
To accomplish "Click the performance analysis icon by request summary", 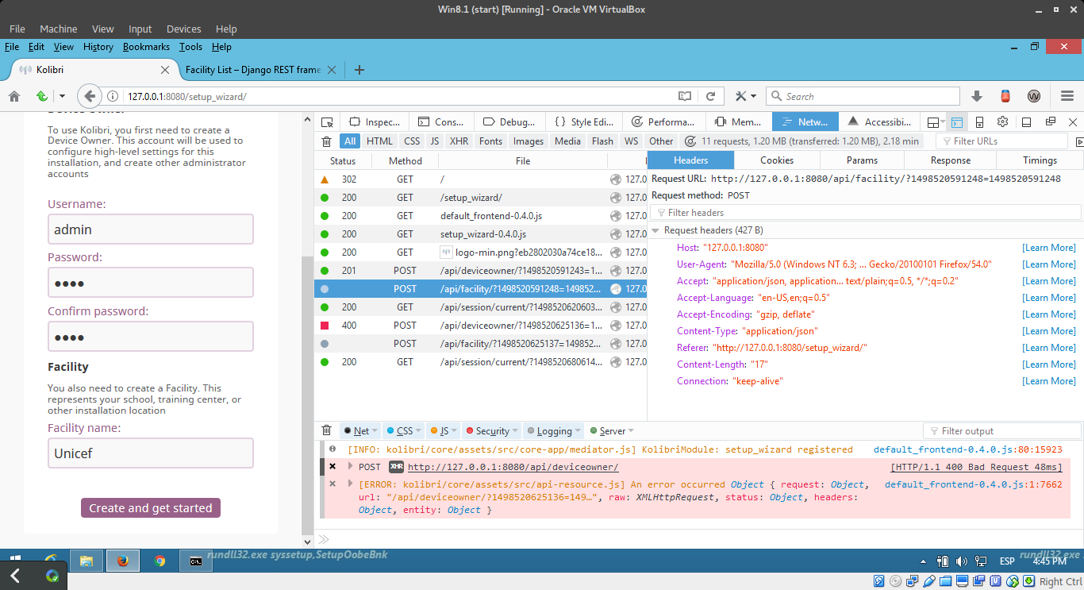I will [x=690, y=141].
